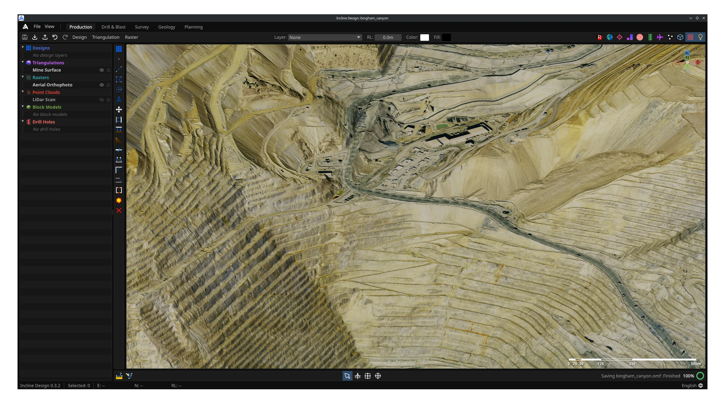Image resolution: width=725 pixels, height=410 pixels.
Task: Hide the Mine Surface triangulation layer
Action: click(x=102, y=70)
